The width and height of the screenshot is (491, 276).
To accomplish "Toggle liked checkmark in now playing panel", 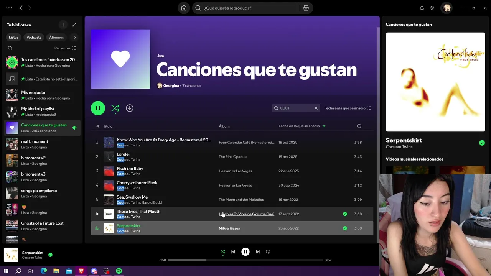I will (482, 143).
